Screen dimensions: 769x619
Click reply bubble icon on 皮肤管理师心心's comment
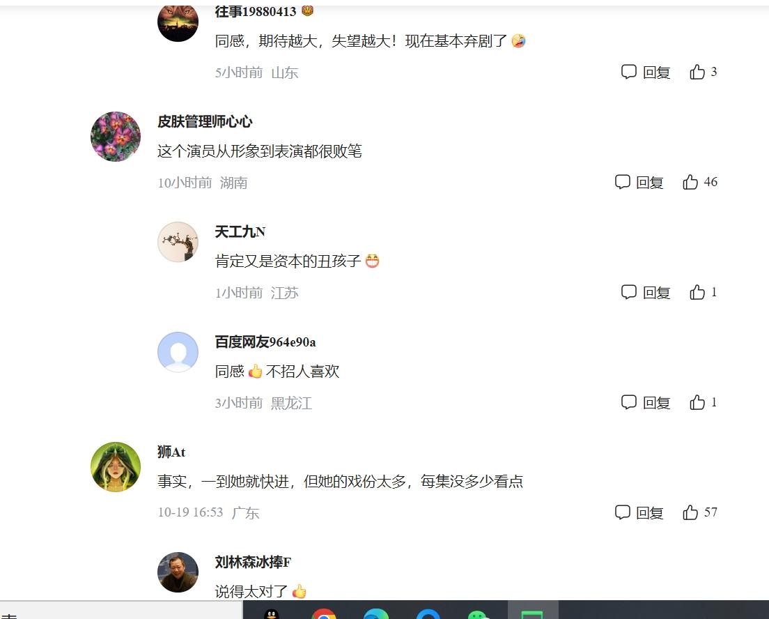[622, 182]
